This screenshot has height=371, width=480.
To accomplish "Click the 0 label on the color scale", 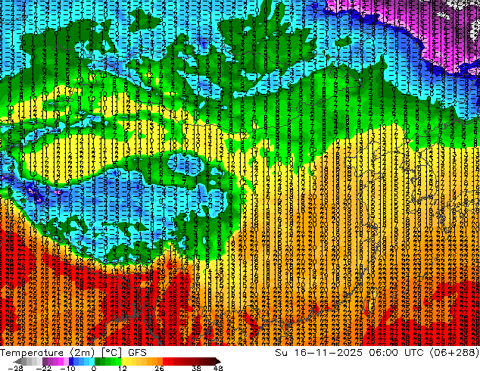I will [x=94, y=368].
